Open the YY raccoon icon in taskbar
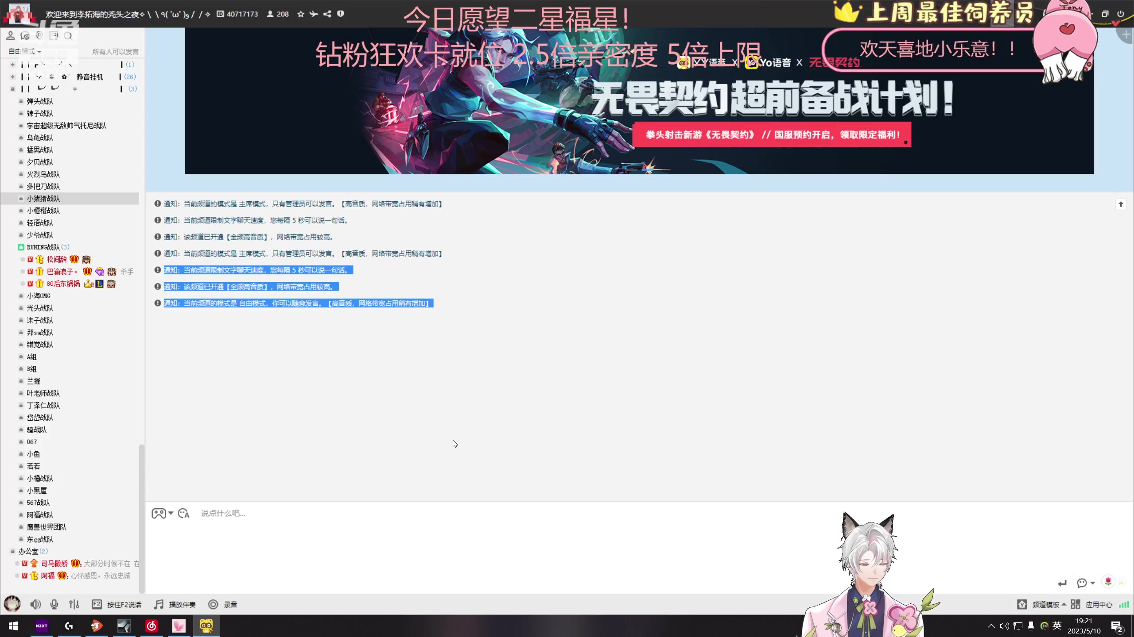The image size is (1134, 637). tap(206, 626)
